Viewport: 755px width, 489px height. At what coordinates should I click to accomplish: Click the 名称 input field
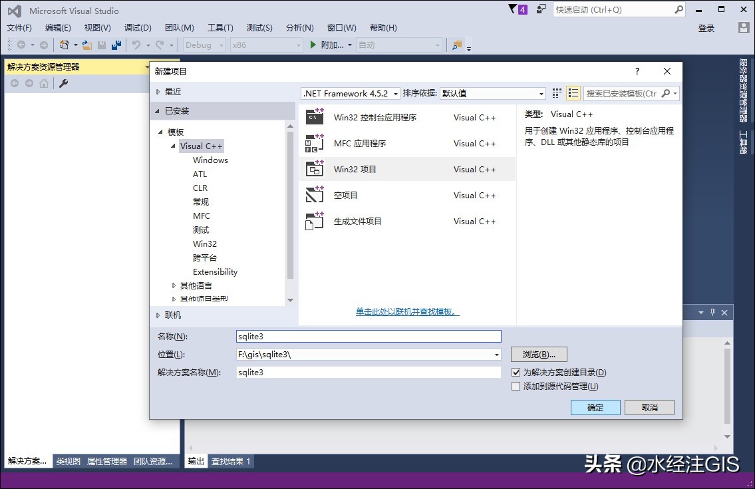[x=369, y=336]
